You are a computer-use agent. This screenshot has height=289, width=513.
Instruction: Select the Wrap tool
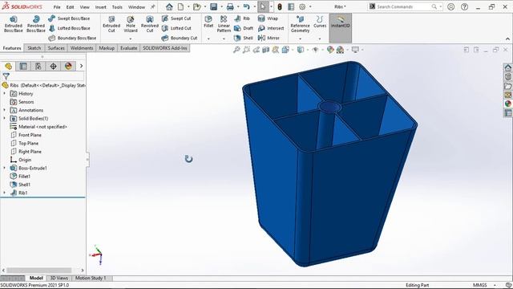pos(268,18)
